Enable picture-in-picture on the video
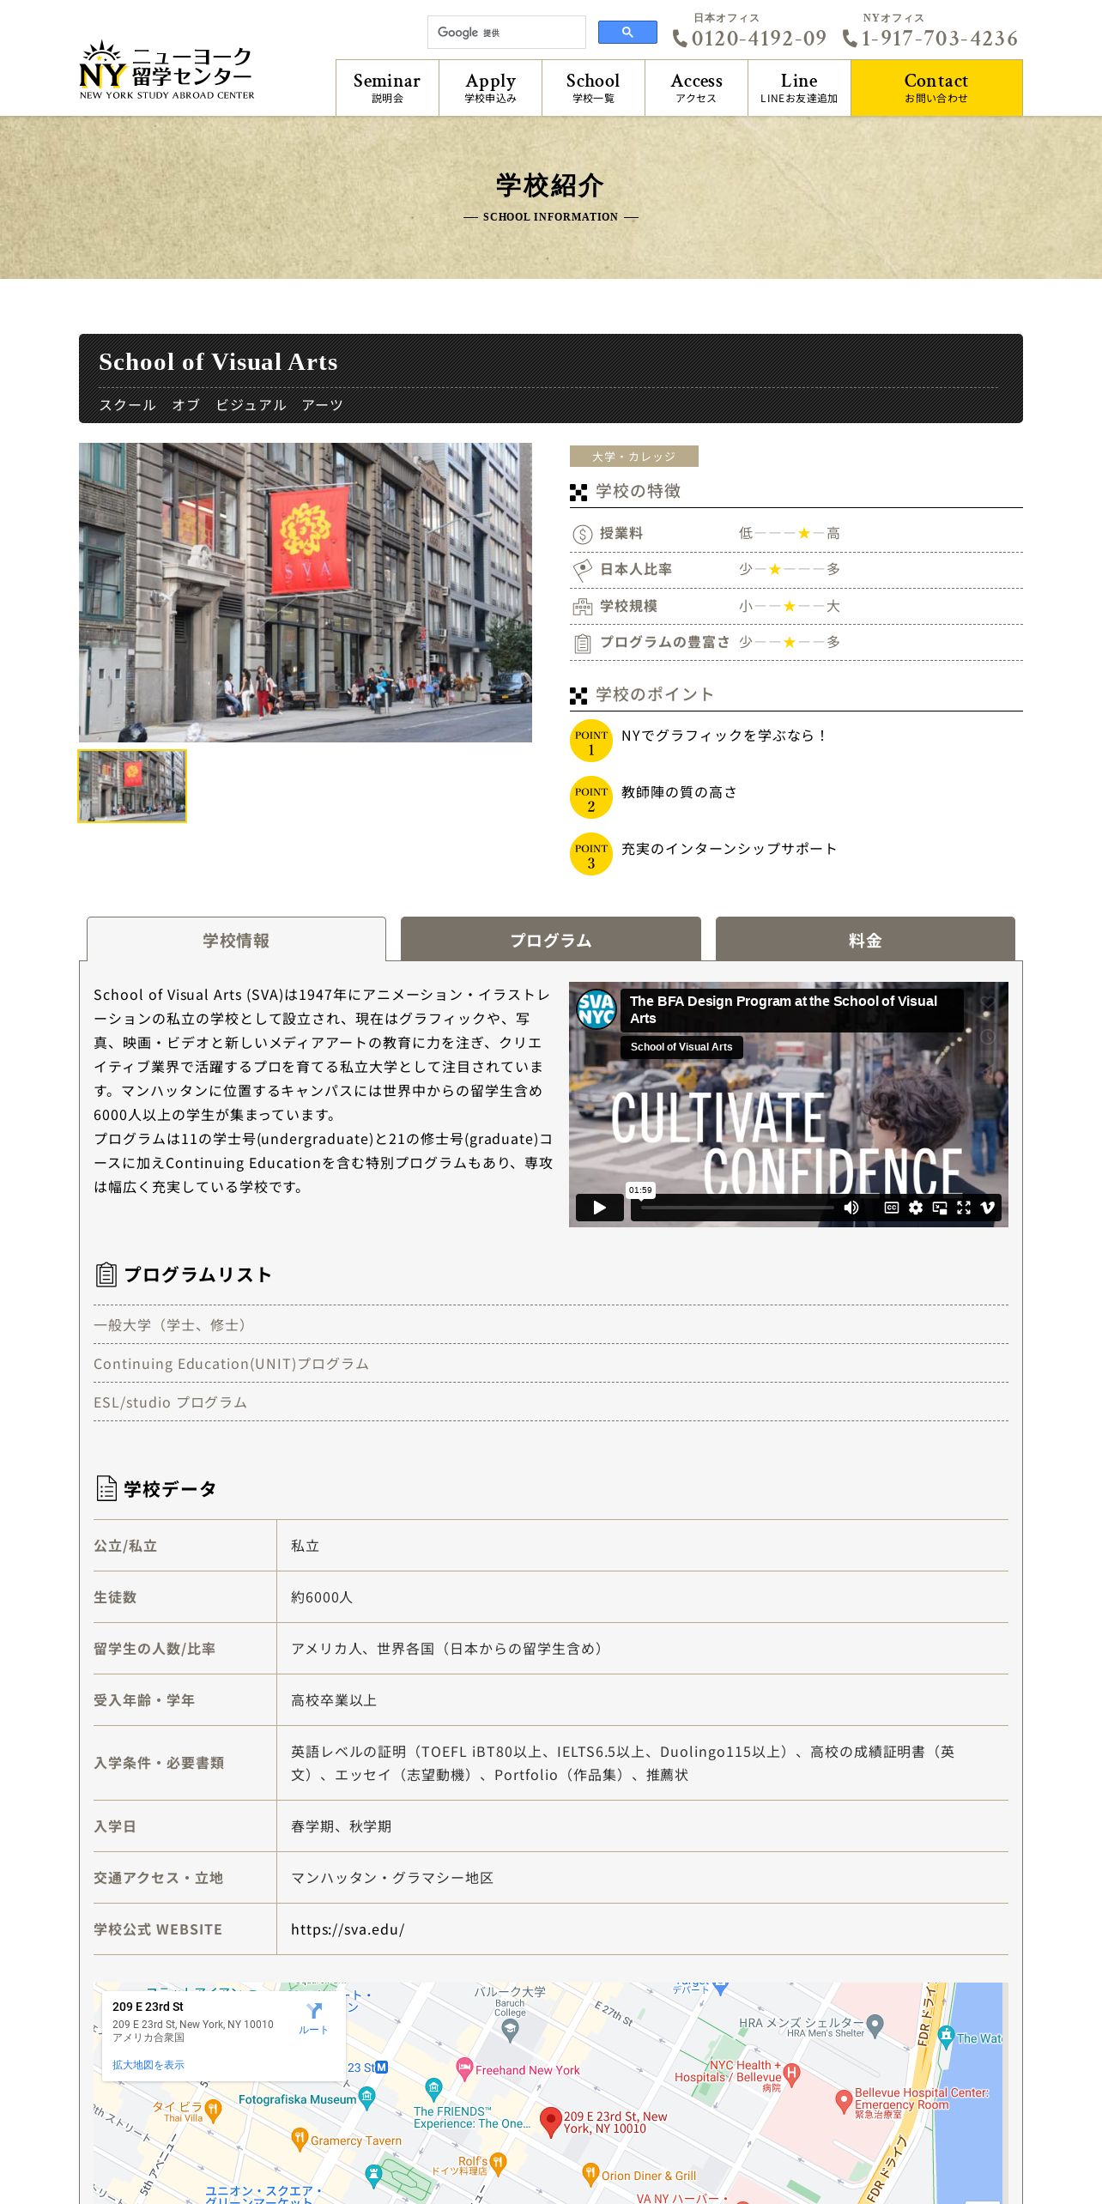 pyautogui.click(x=940, y=1208)
